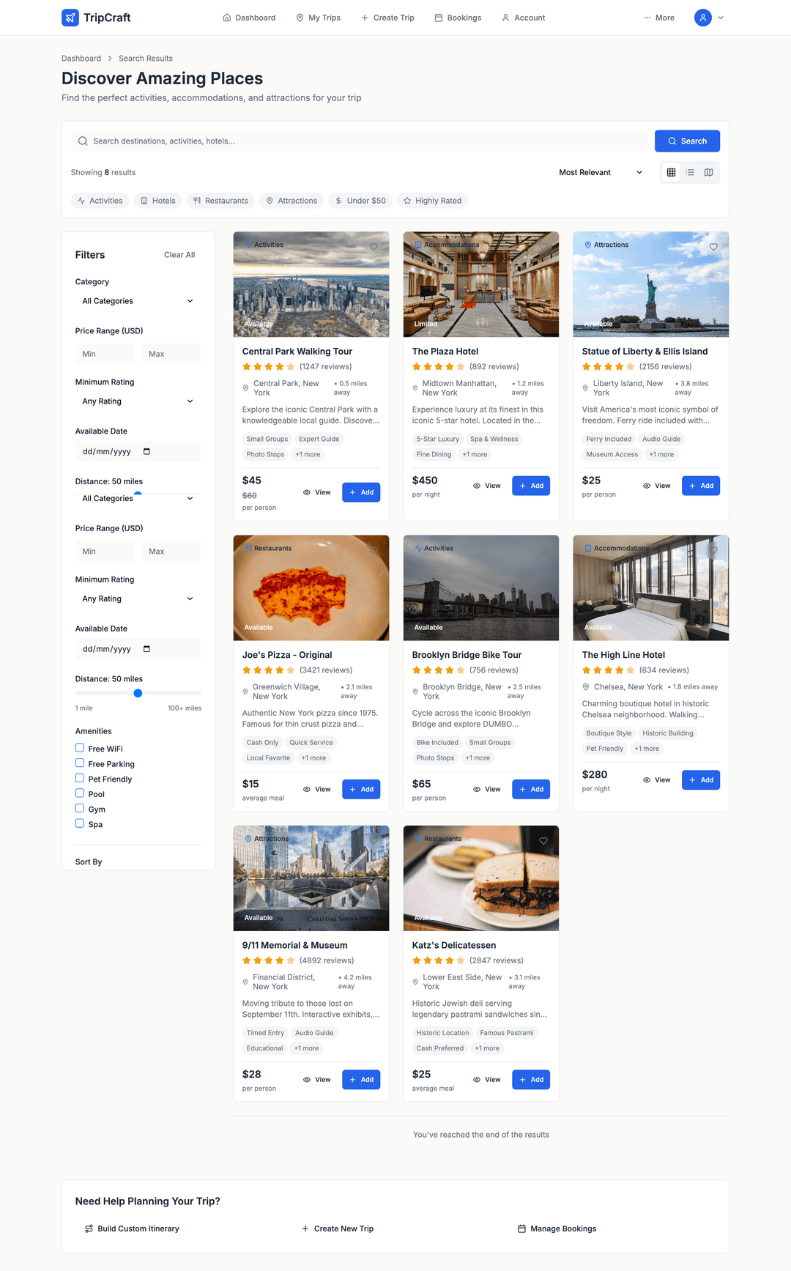Open My Trips nav item
The height and width of the screenshot is (1271, 791).
click(319, 18)
